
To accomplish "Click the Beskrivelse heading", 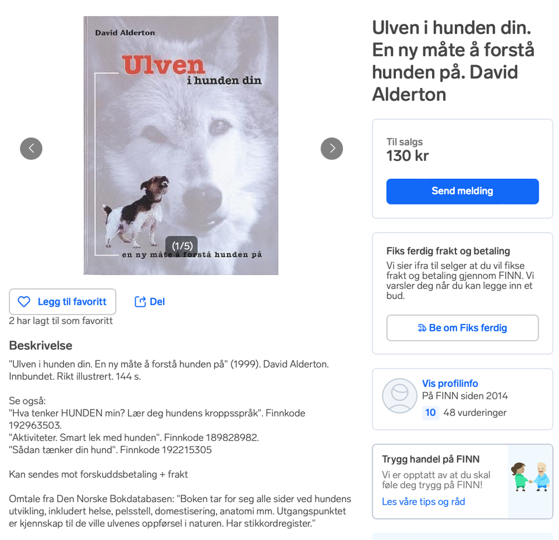I will [x=41, y=345].
